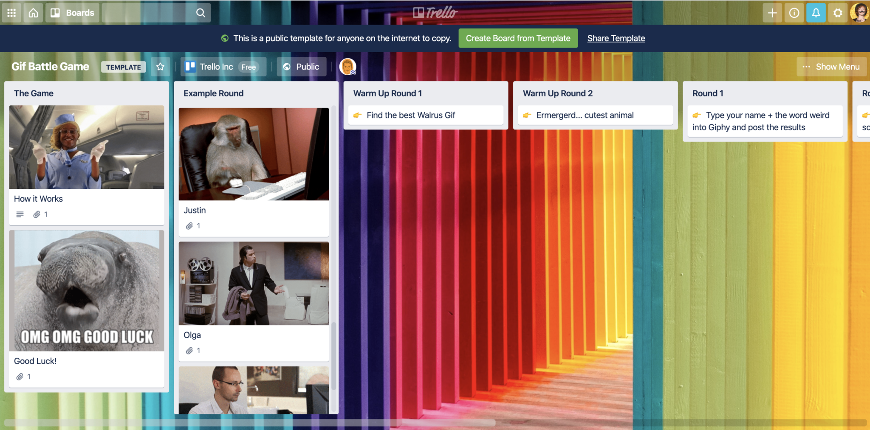Open the search field magnifier
Image resolution: width=870 pixels, height=430 pixels.
(x=200, y=12)
